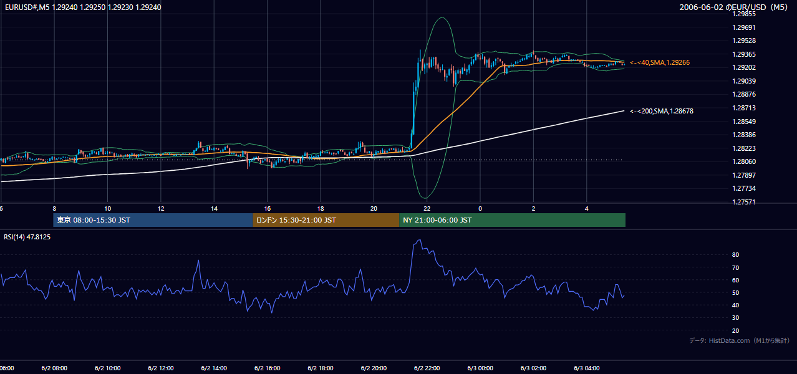This screenshot has width=797, height=374.
Task: Click hour label 16 under price chart
Action: pyautogui.click(x=267, y=208)
